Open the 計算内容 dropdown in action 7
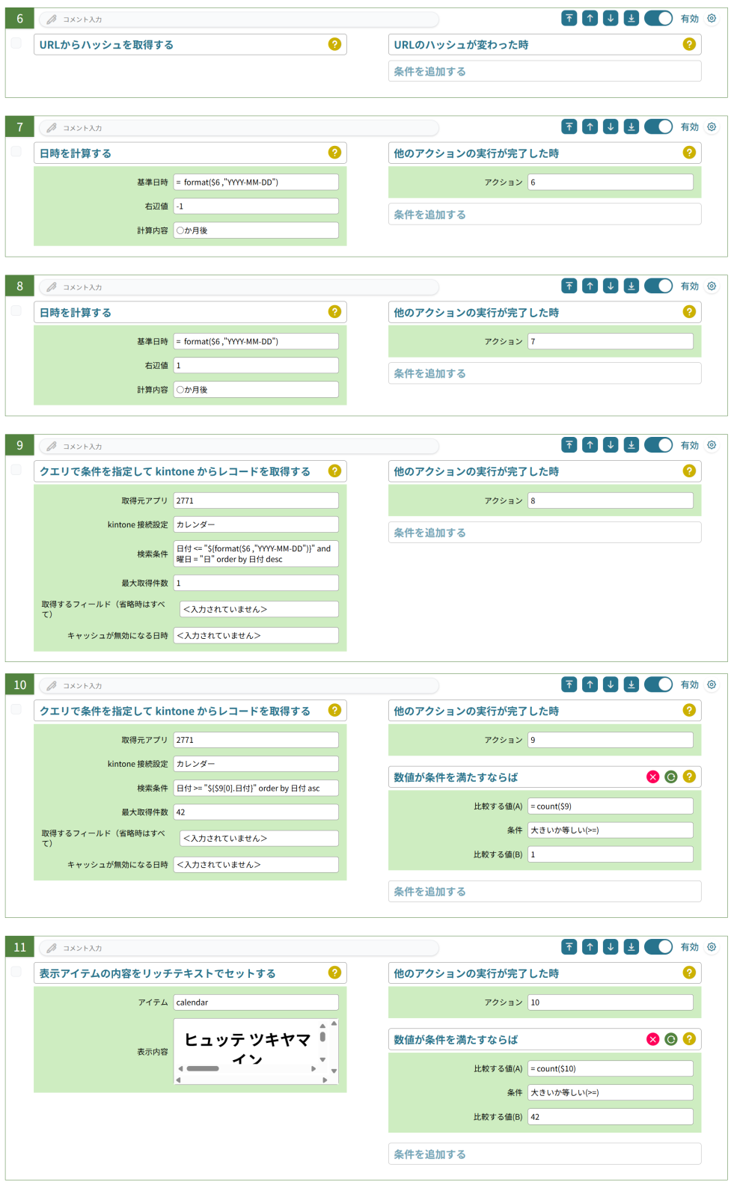The height and width of the screenshot is (1197, 734). pos(256,230)
